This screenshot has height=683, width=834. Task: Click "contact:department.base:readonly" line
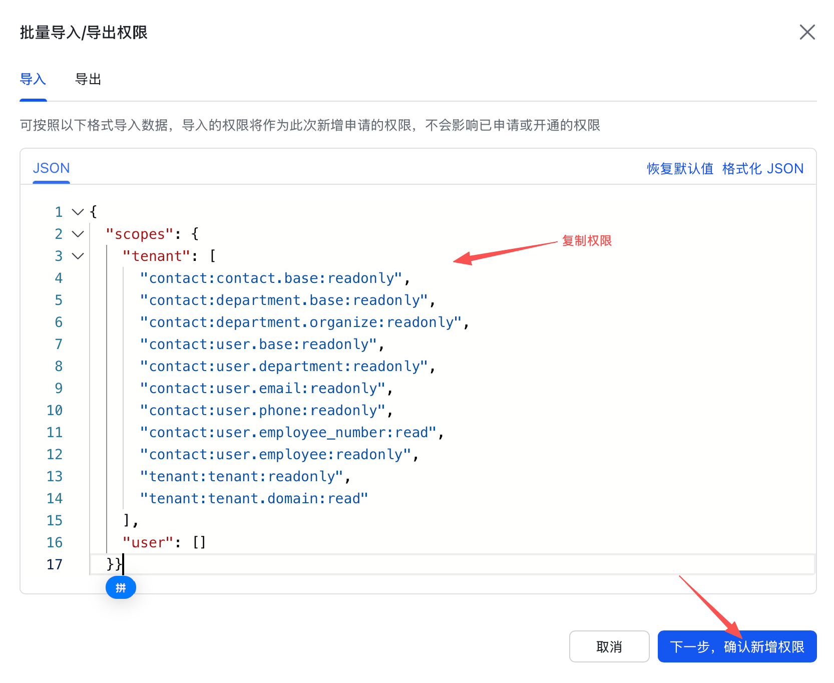288,300
